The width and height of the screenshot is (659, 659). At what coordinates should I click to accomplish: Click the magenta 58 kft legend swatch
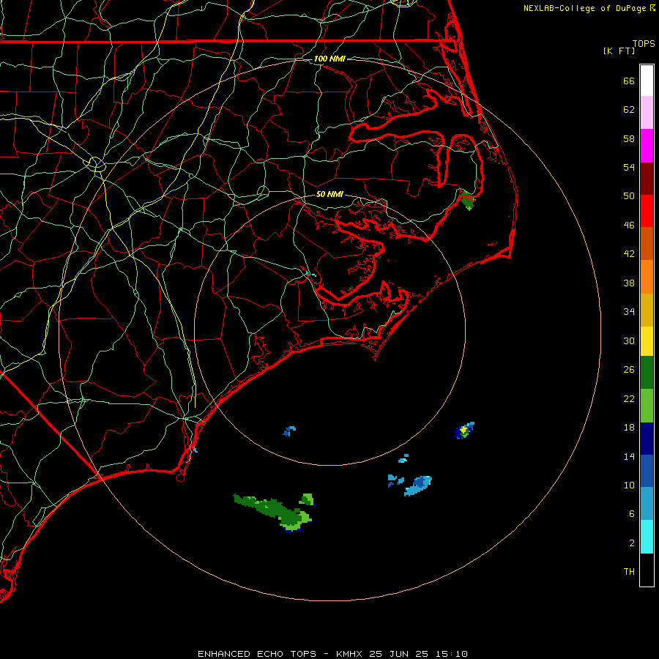click(647, 146)
